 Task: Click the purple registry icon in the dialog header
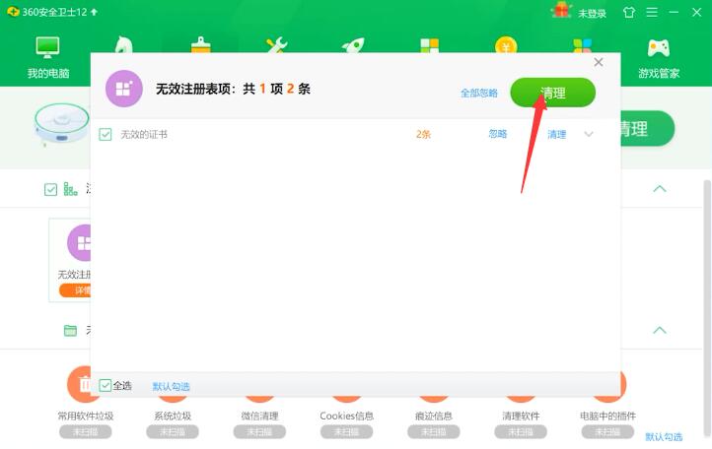tap(124, 89)
